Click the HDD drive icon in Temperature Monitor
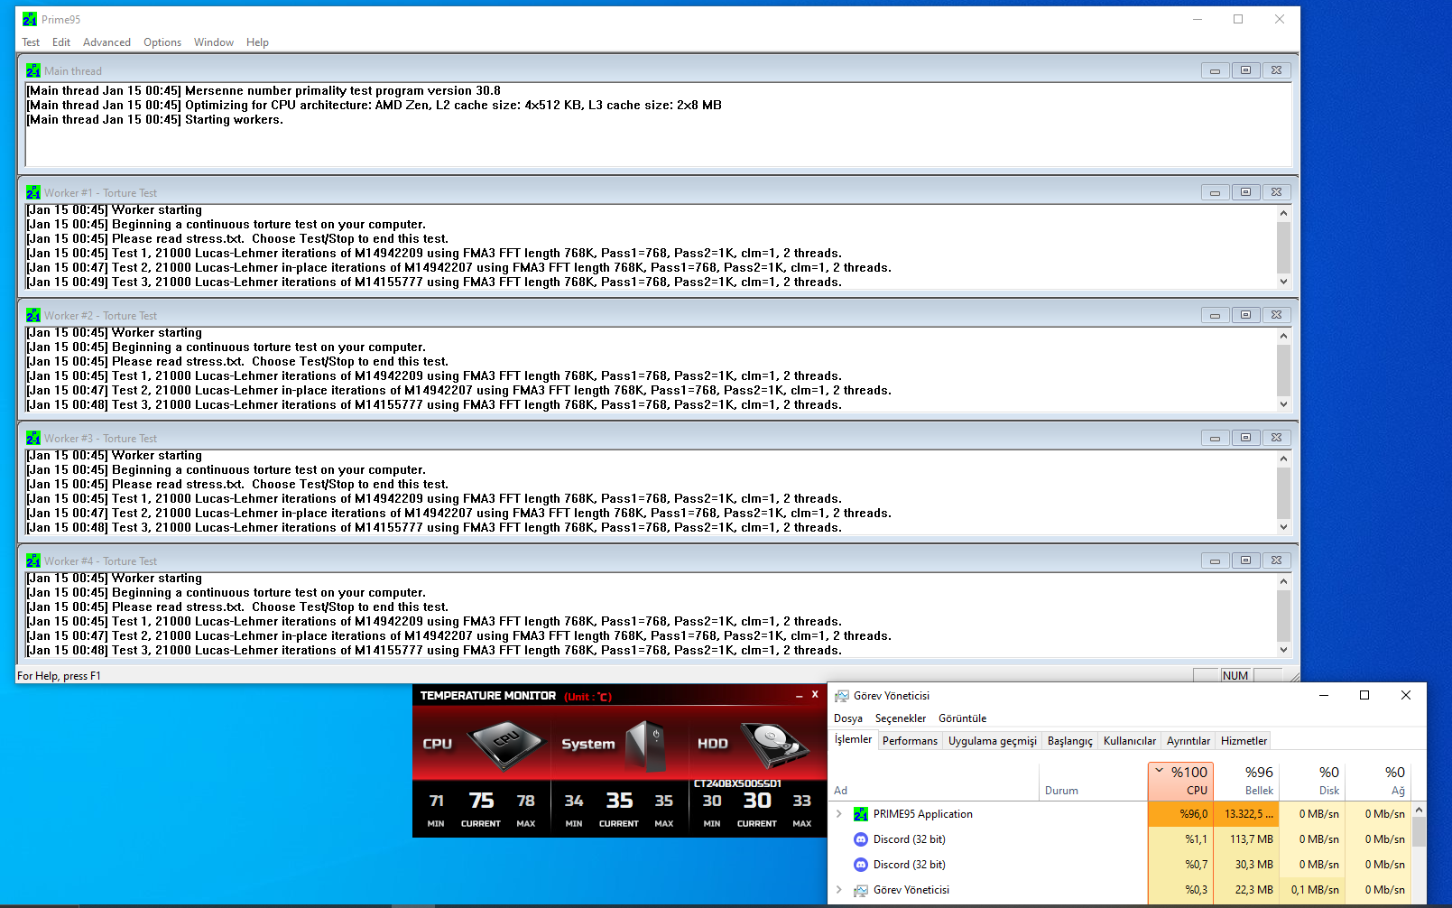1452x908 pixels. [x=774, y=746]
